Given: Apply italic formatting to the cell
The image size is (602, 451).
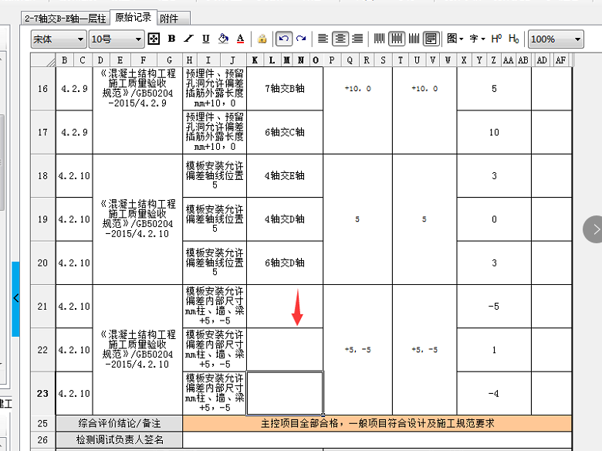Looking at the screenshot, I should tap(188, 39).
